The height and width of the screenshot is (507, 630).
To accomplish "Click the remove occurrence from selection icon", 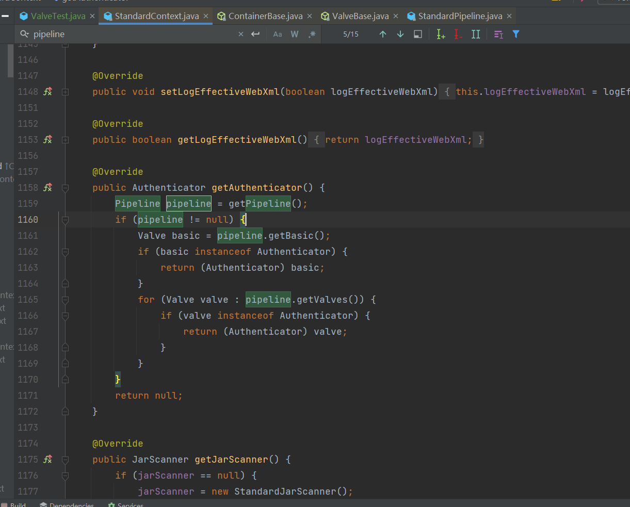I will coord(458,34).
